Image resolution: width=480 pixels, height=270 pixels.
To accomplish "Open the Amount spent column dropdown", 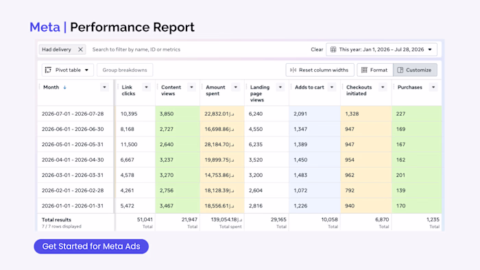I will coord(236,88).
